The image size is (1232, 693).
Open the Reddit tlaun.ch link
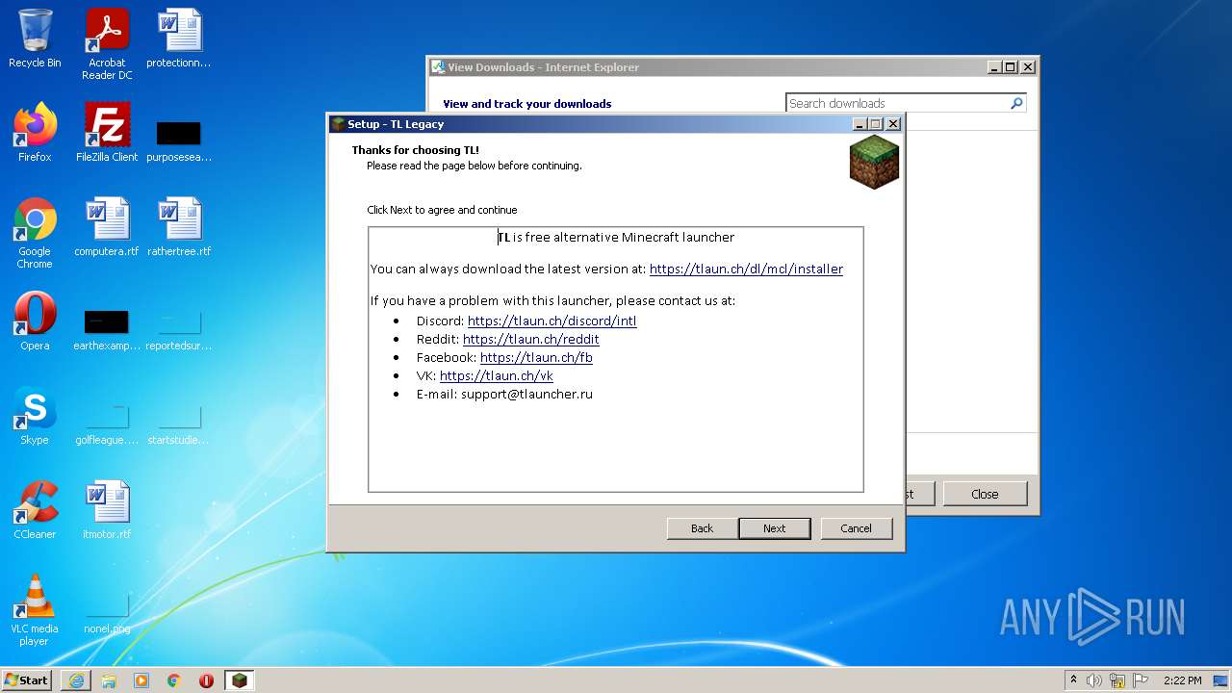(x=531, y=340)
